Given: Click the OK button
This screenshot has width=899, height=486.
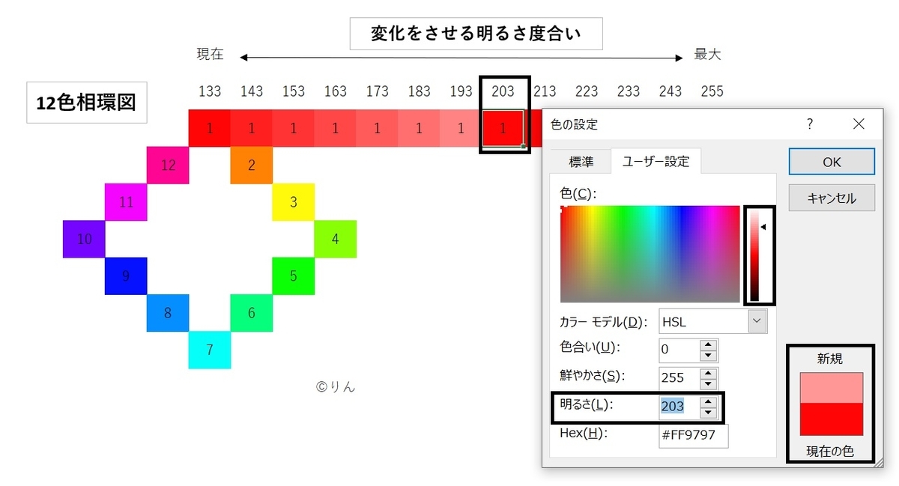Looking at the screenshot, I should 831,161.
